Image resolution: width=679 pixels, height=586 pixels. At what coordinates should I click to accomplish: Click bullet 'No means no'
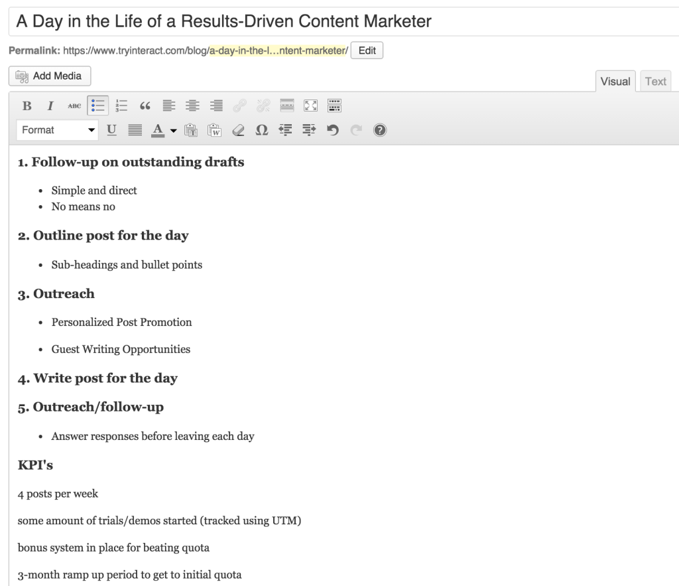(x=83, y=207)
